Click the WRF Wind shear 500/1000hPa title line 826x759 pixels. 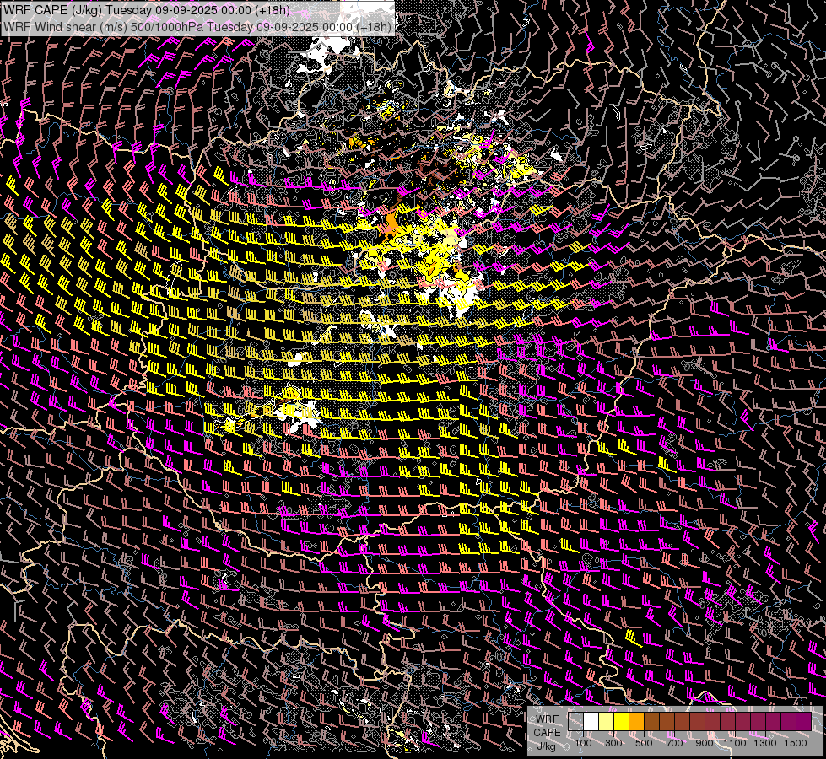tap(197, 27)
